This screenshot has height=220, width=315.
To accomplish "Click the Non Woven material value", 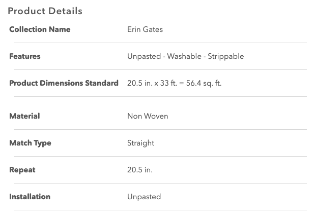I will pyautogui.click(x=148, y=116).
